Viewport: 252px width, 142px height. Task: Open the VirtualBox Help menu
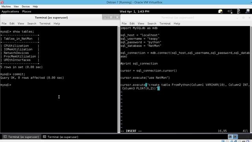(35, 6)
